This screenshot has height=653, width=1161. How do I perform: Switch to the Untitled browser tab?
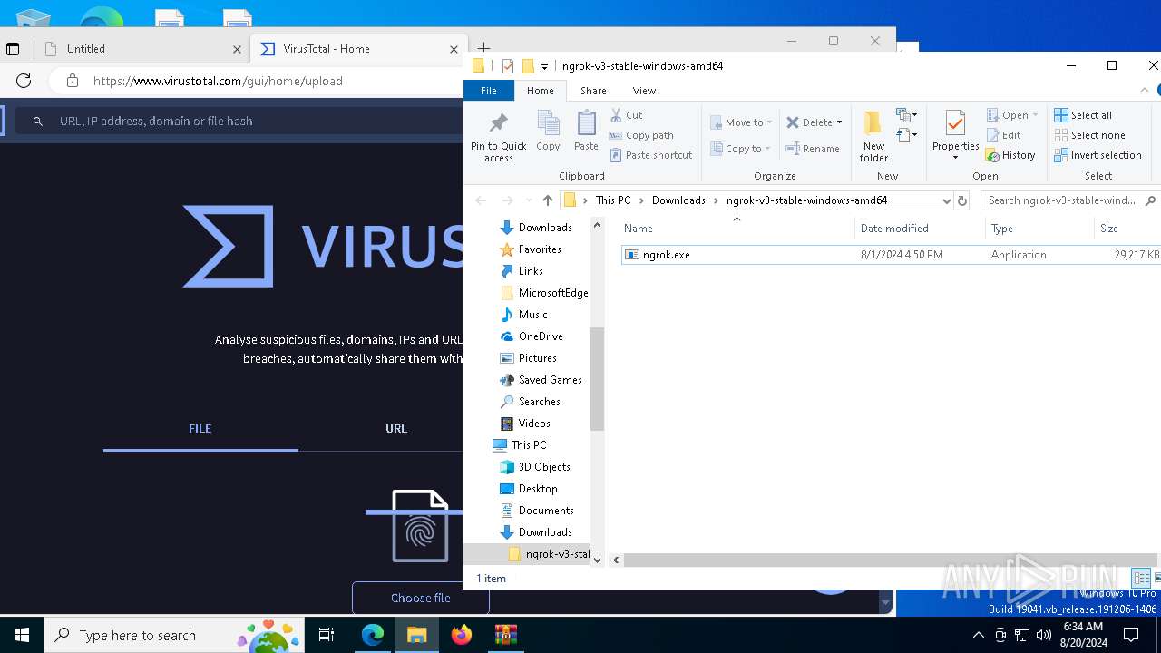click(x=143, y=49)
